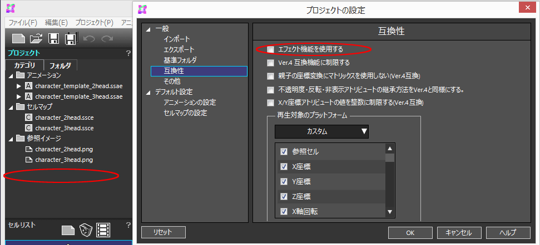Click the Open project folder icon

click(x=36, y=38)
